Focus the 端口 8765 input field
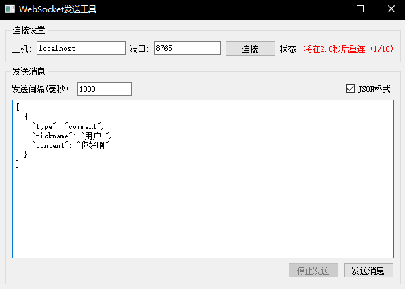 tap(188, 48)
